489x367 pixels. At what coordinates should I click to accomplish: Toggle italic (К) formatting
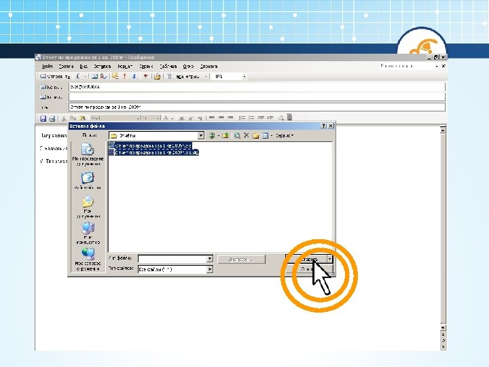pyautogui.click(x=191, y=118)
